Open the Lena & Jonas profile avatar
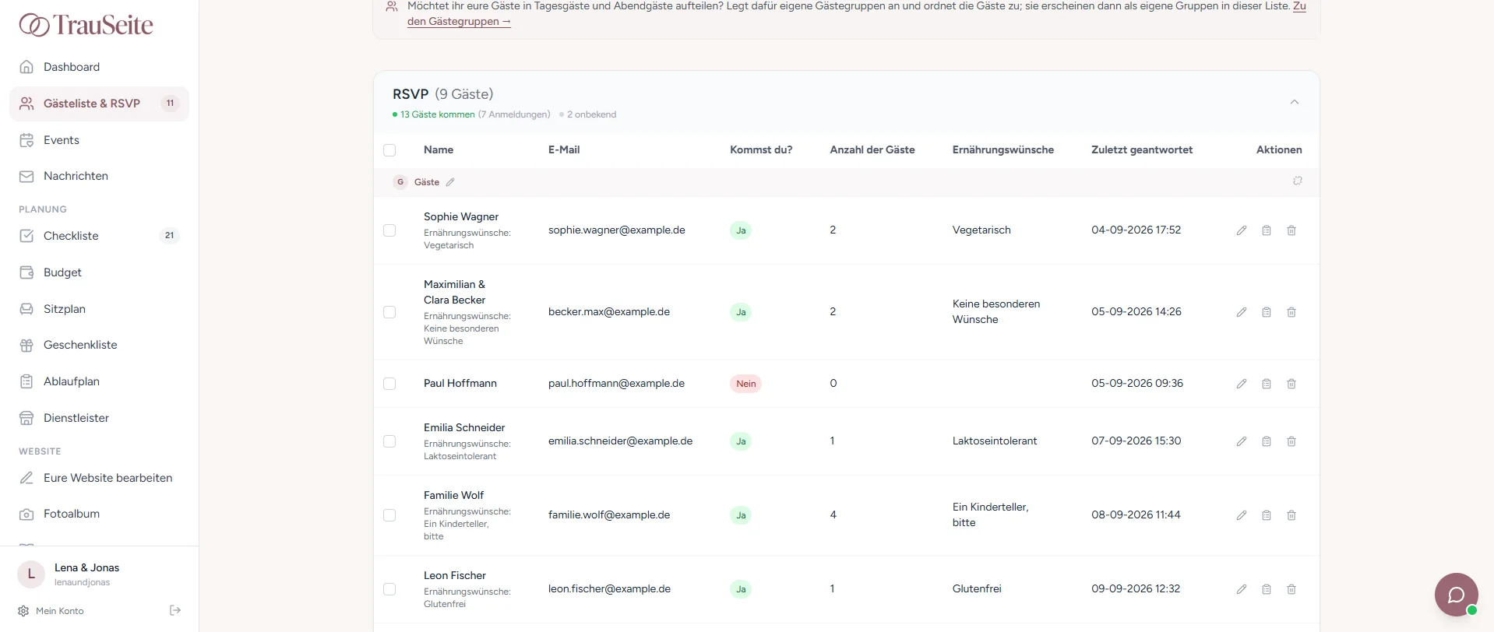1494x632 pixels. [x=31, y=574]
